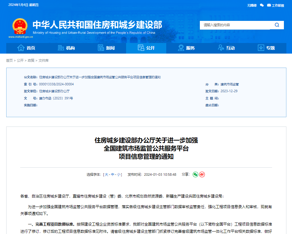Focus the 请输入搜索的内容 search field
Image resolution: width=292 pixels, height=234 pixels.
(235, 25)
